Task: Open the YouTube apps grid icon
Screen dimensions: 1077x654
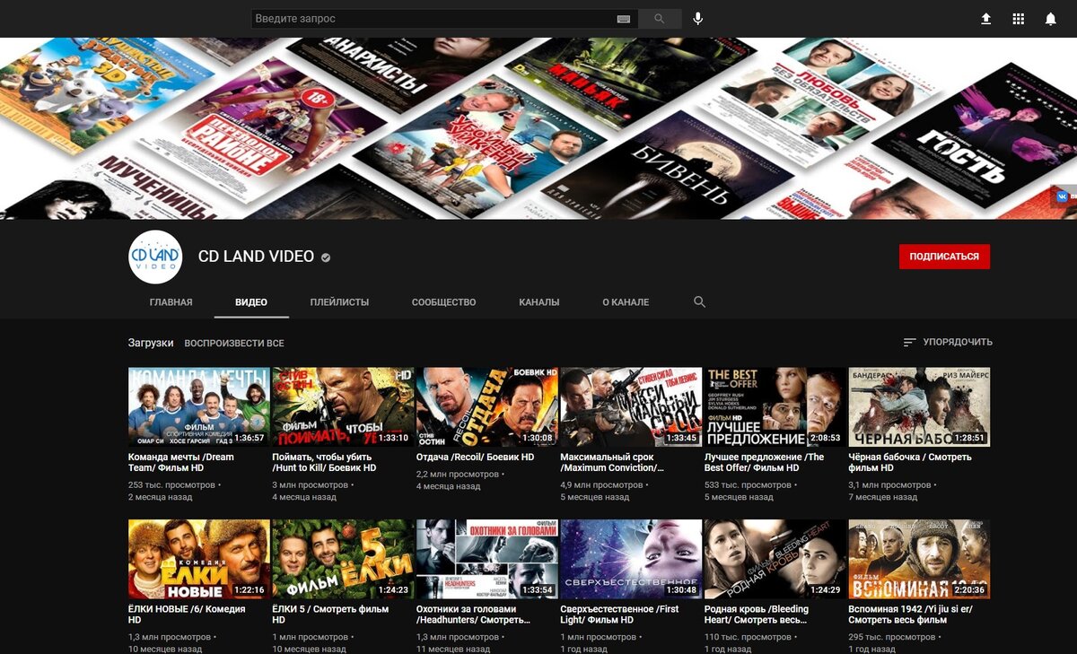Action: 1018,19
